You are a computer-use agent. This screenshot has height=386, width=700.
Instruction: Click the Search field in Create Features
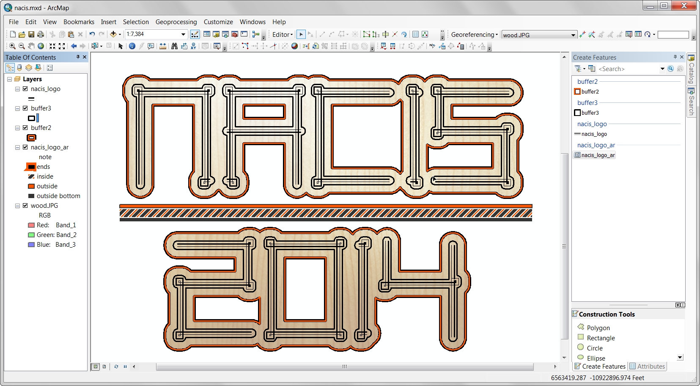(628, 69)
